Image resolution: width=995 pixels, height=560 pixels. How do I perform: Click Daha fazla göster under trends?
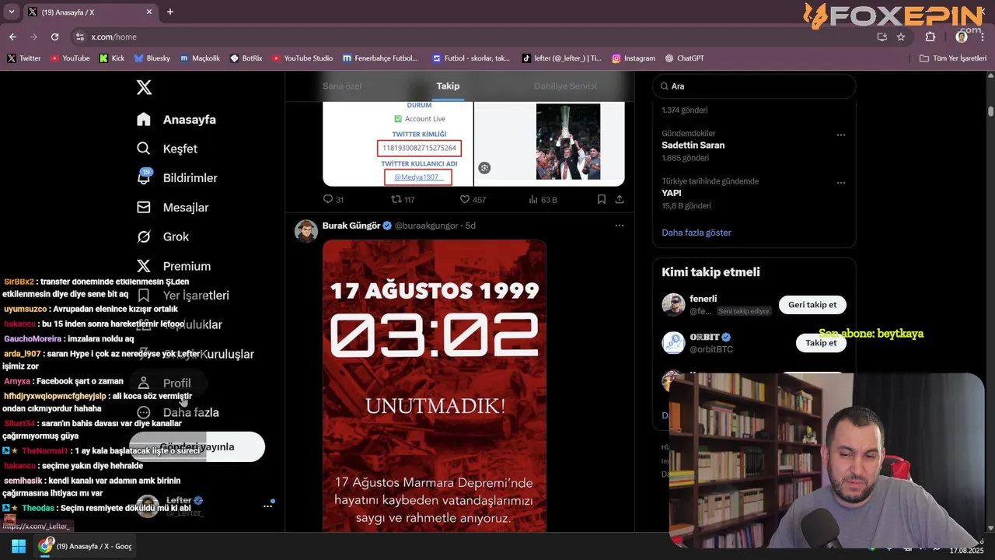pos(696,233)
